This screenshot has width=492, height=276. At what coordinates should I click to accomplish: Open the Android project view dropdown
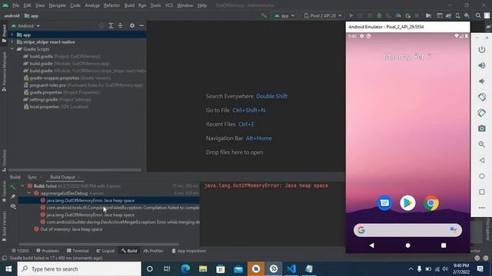point(25,26)
